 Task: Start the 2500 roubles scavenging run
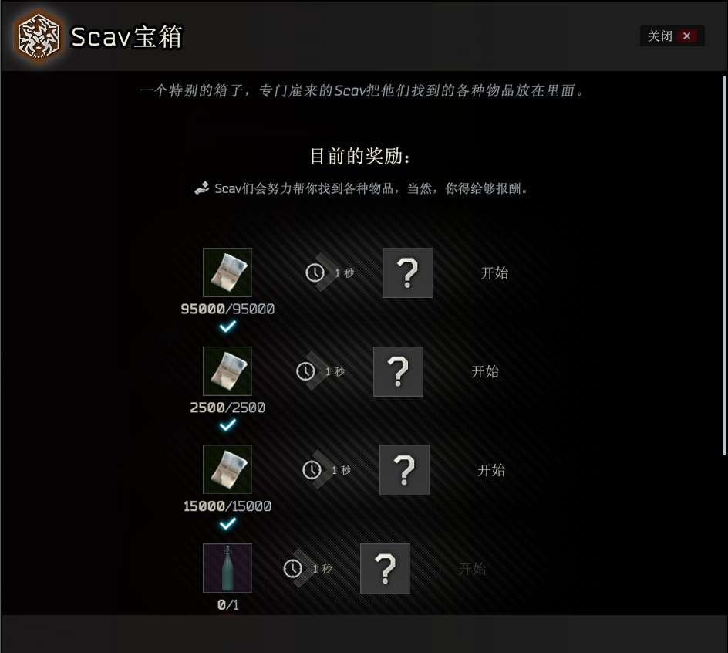tap(485, 371)
